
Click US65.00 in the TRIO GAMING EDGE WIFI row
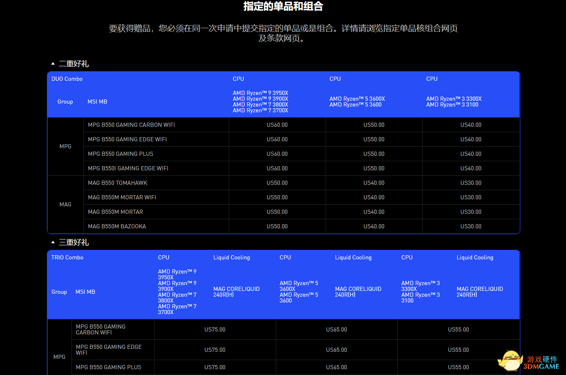[336, 350]
